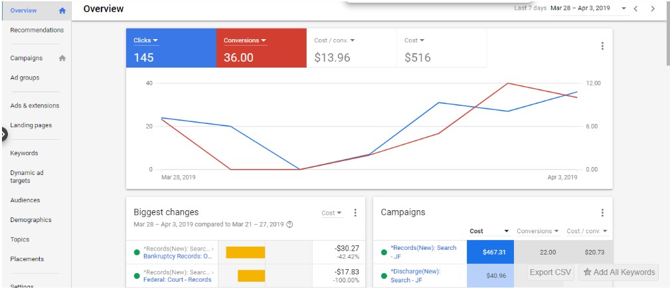Click the home icon beside Campaigns
670x289 pixels.
[x=62, y=58]
